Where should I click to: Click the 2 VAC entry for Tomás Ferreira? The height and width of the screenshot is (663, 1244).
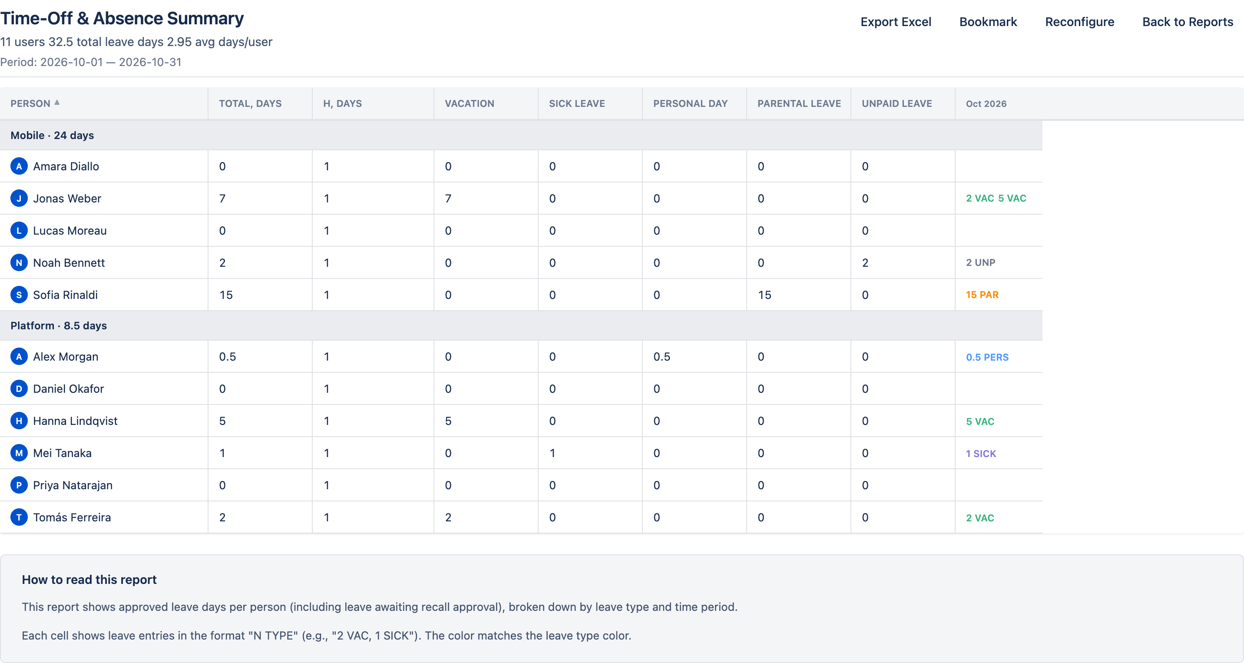pos(980,517)
